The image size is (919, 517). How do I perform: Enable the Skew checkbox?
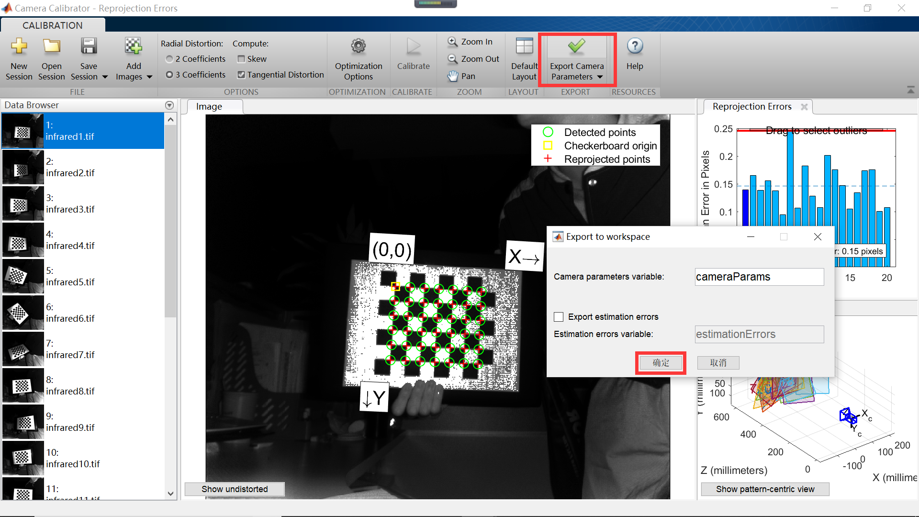coord(241,59)
